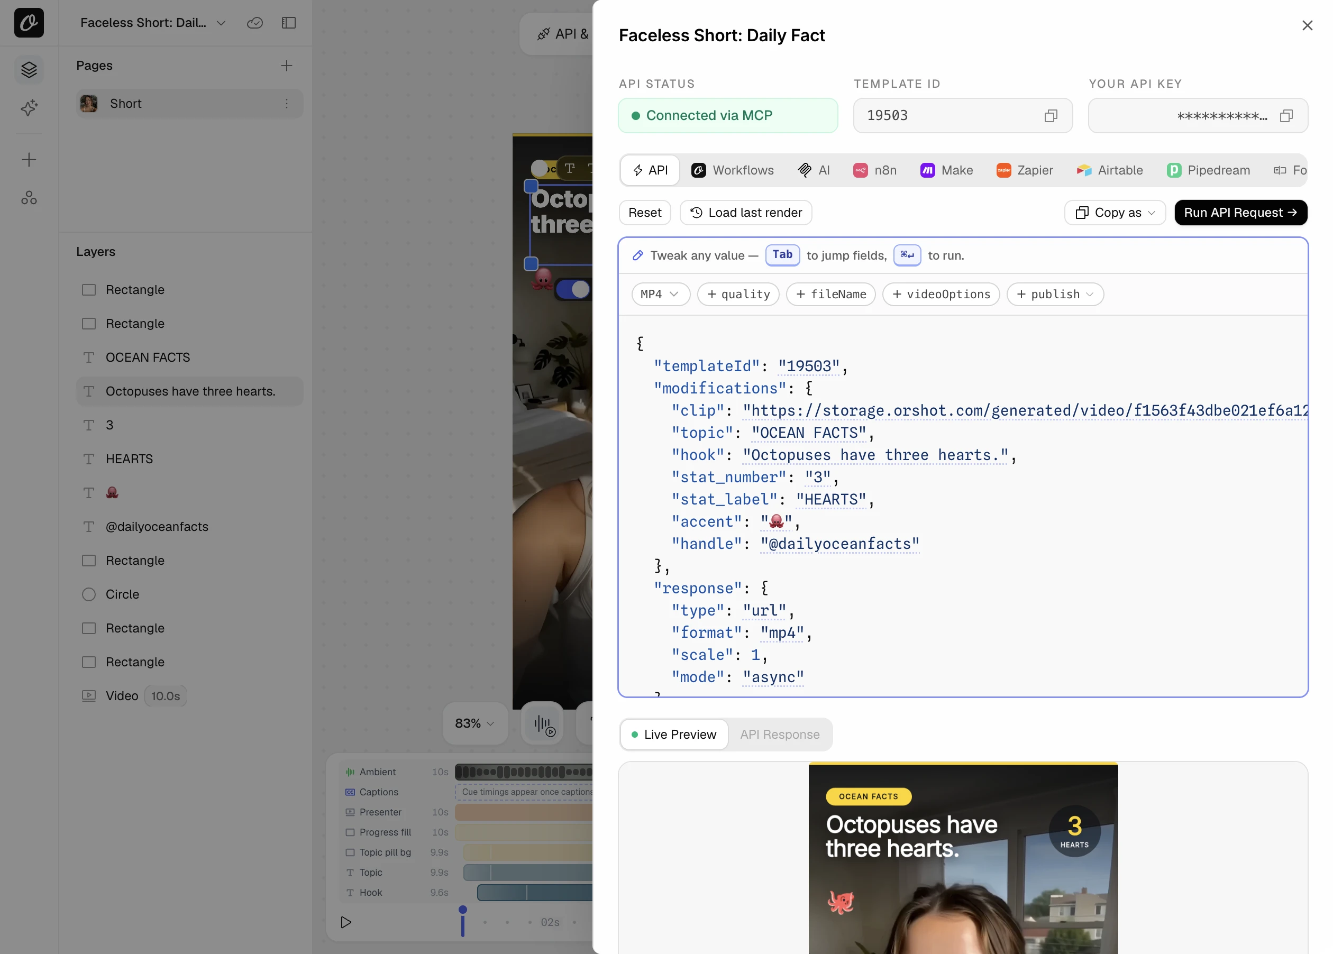
Task: Select the Circle layer
Action: (x=189, y=594)
